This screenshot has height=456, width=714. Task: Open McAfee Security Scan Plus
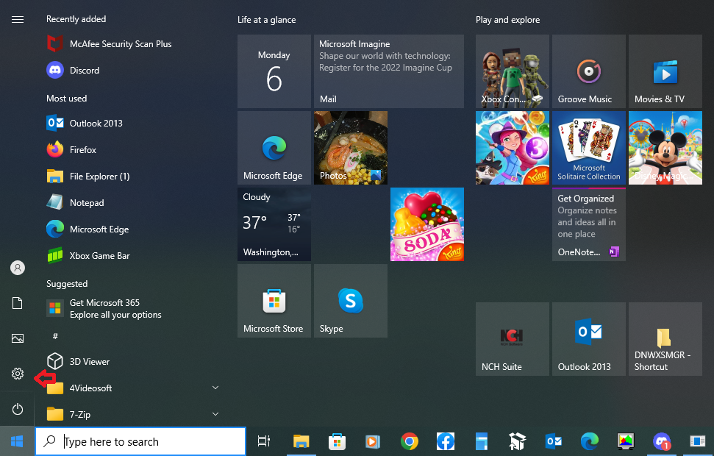[110, 43]
